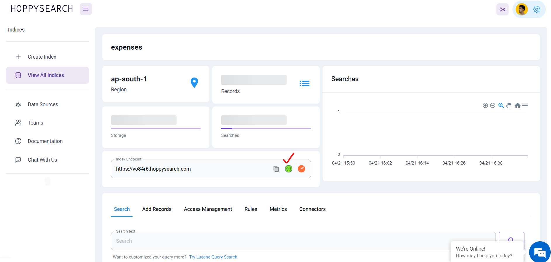This screenshot has width=551, height=262.
Task: Open settings gear icon
Action: click(536, 9)
